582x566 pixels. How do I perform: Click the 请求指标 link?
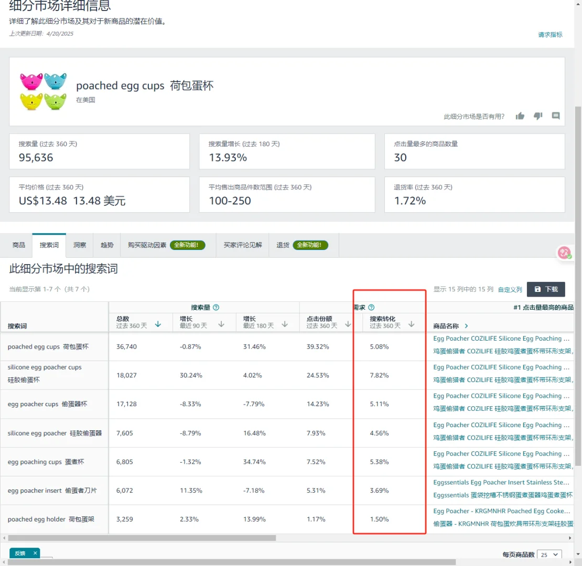point(550,35)
